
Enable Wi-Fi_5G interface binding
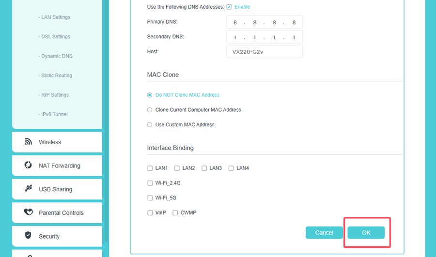150,198
